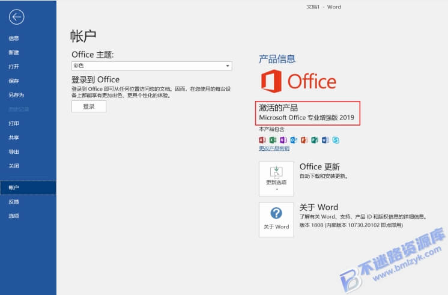Click the back arrow to return to document
448x295 pixels.
[17, 17]
